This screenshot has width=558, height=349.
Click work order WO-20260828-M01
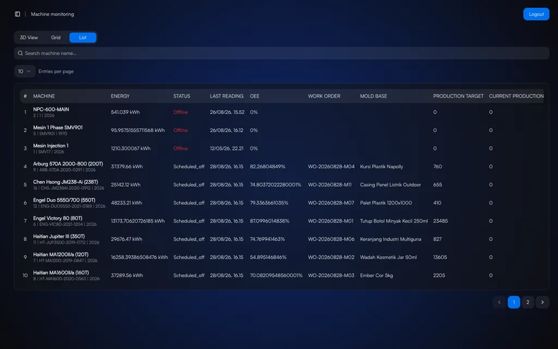(x=331, y=221)
